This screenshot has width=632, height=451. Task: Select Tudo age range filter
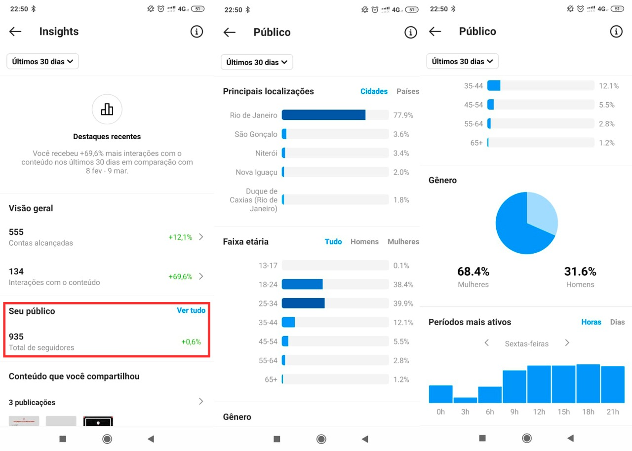tap(333, 242)
